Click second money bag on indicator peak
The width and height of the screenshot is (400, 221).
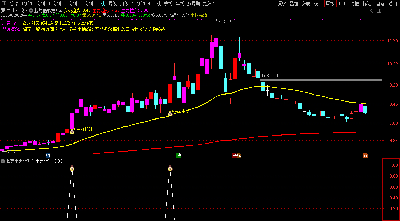170,168
